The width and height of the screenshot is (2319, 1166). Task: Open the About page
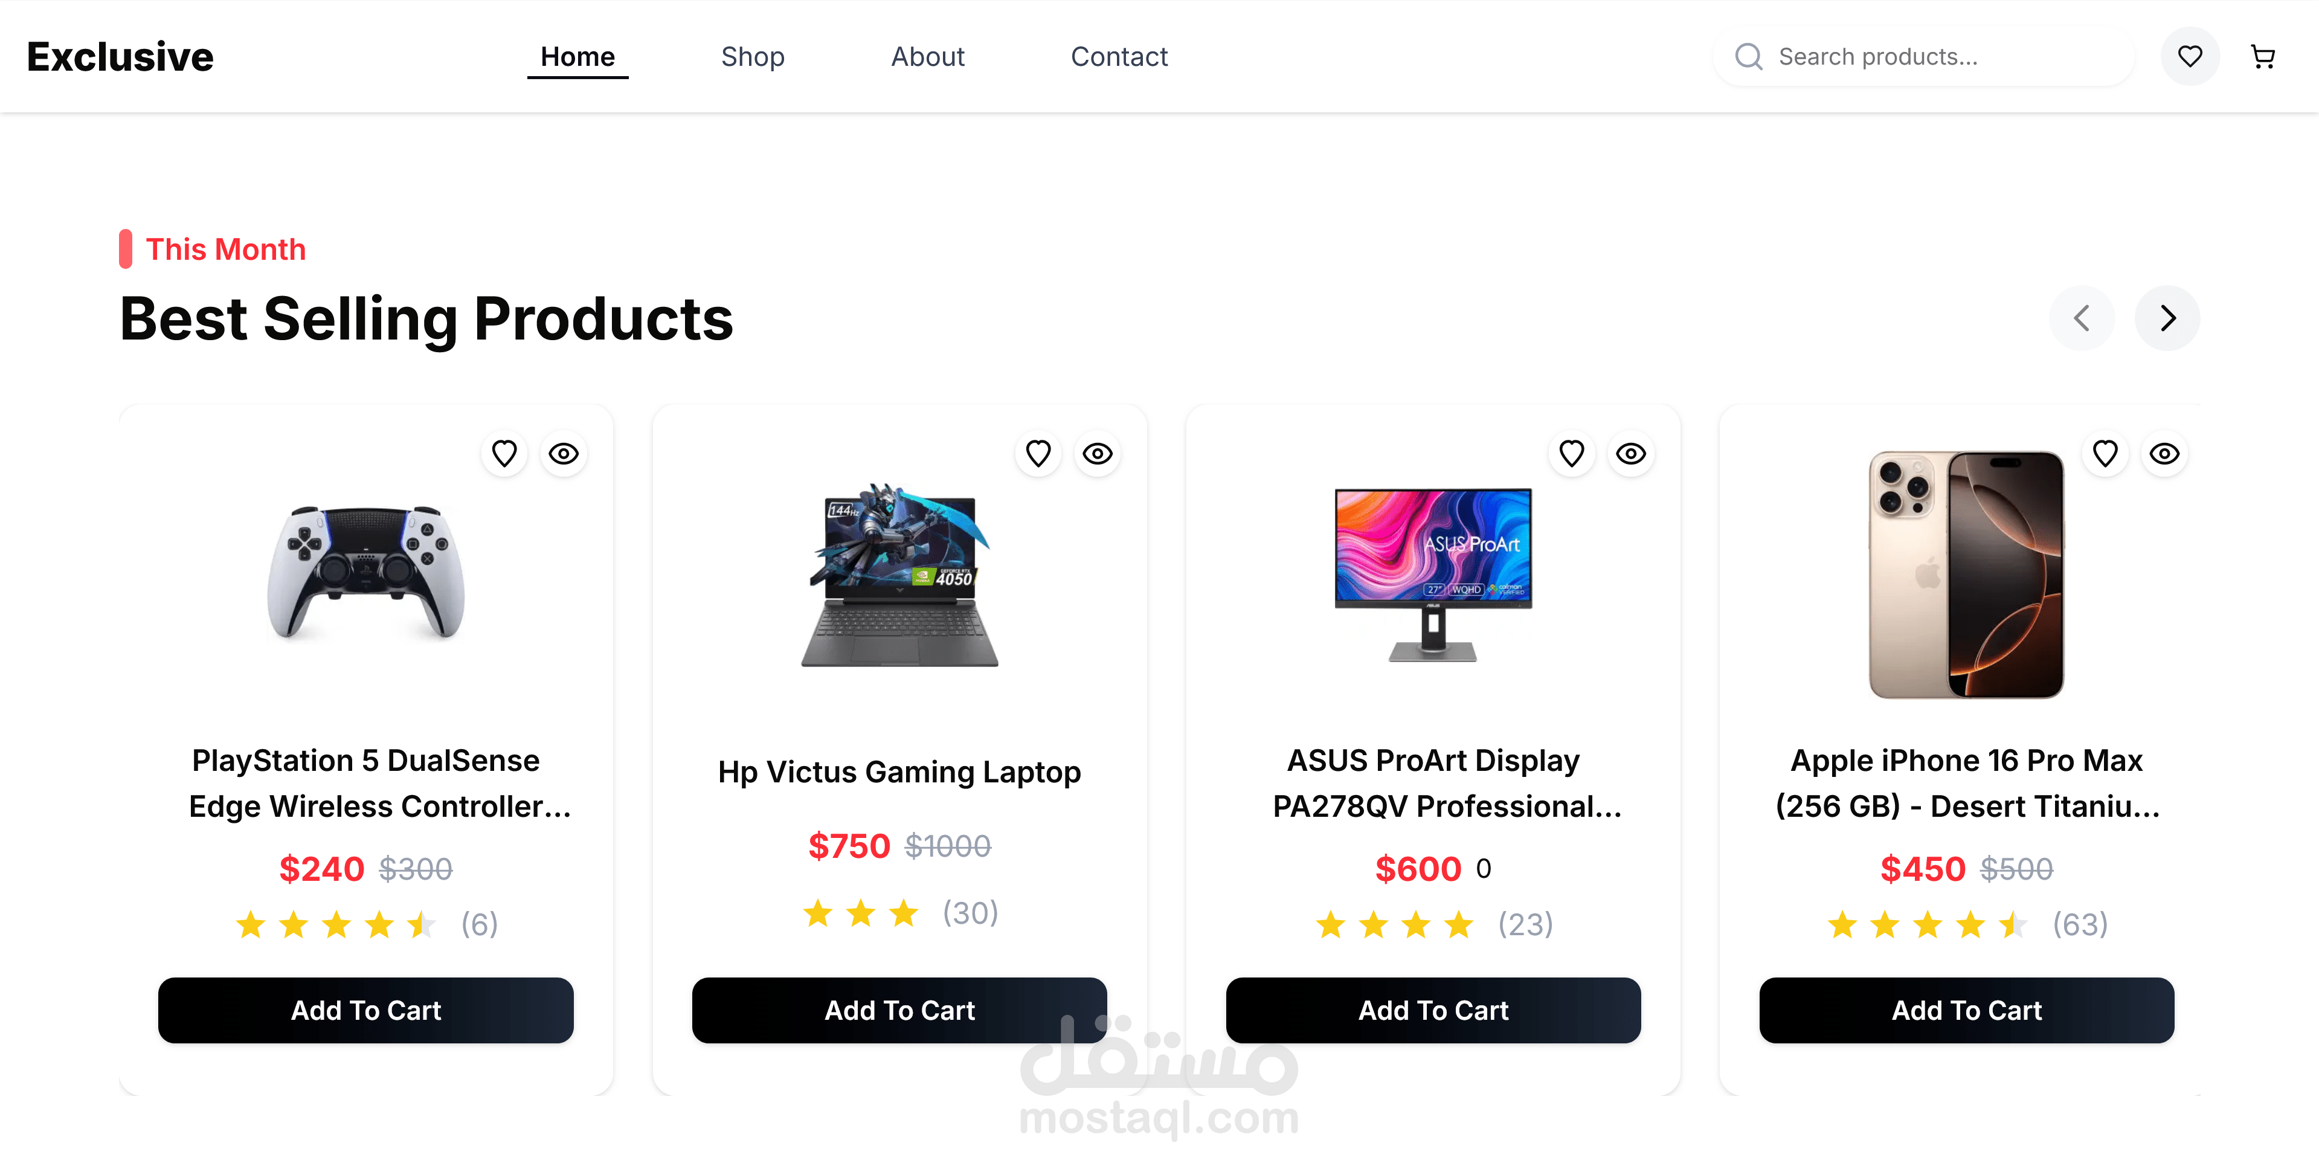(x=927, y=57)
